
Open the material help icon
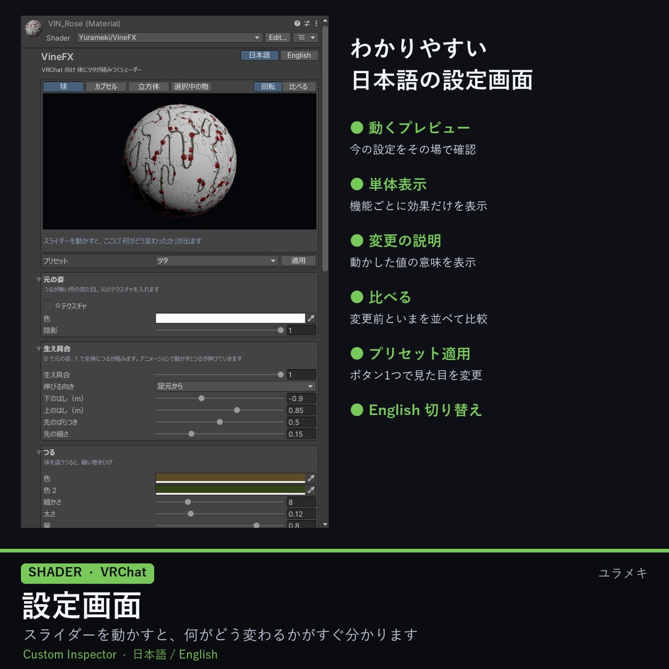tap(297, 24)
